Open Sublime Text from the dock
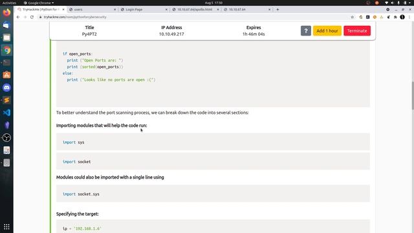The width and height of the screenshot is (414, 233). click(x=6, y=100)
